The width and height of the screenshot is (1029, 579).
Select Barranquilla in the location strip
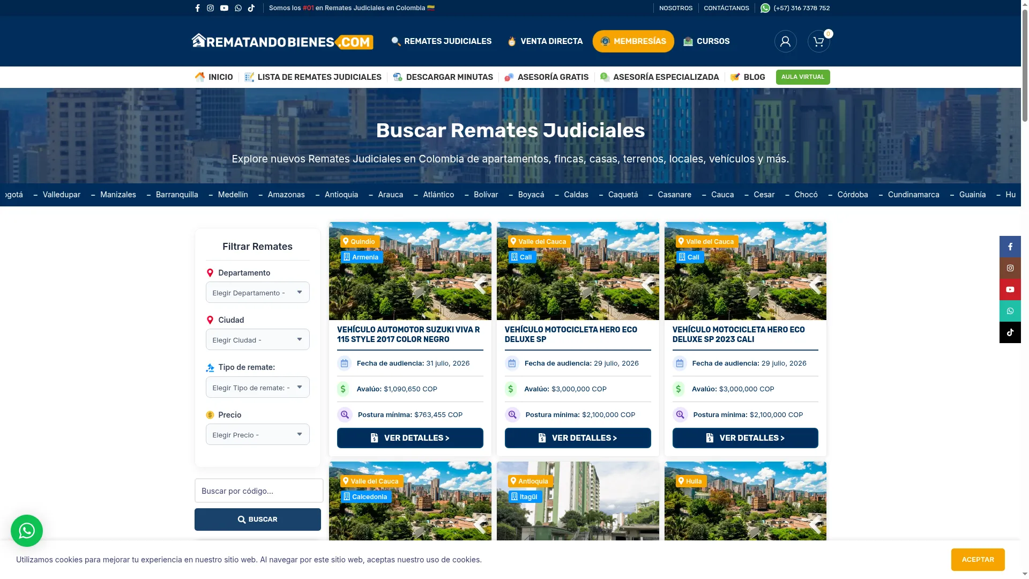pyautogui.click(x=177, y=195)
